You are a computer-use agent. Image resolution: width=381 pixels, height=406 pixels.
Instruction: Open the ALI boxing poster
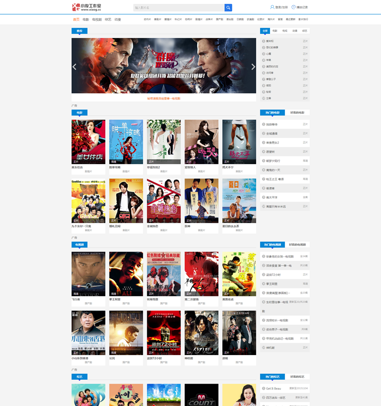pos(126,274)
